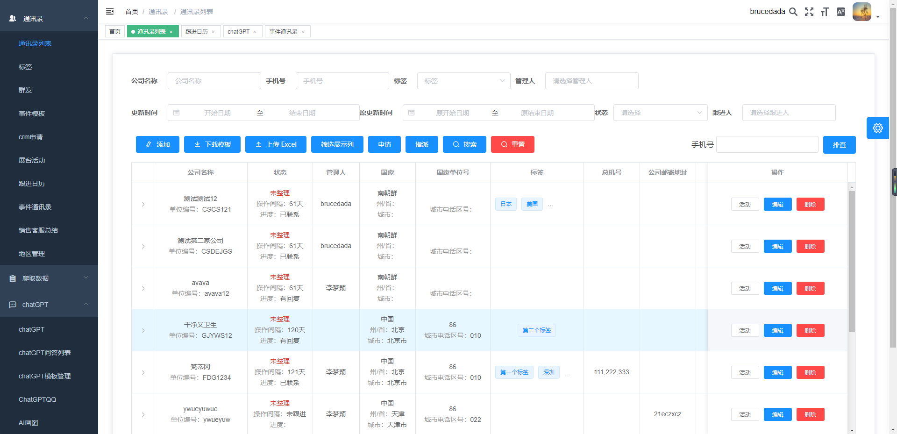Collapse the 通讯录 sidebar group
The image size is (897, 434).
pos(86,18)
